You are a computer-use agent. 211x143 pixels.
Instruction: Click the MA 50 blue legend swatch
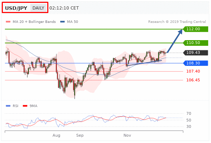click(62, 22)
